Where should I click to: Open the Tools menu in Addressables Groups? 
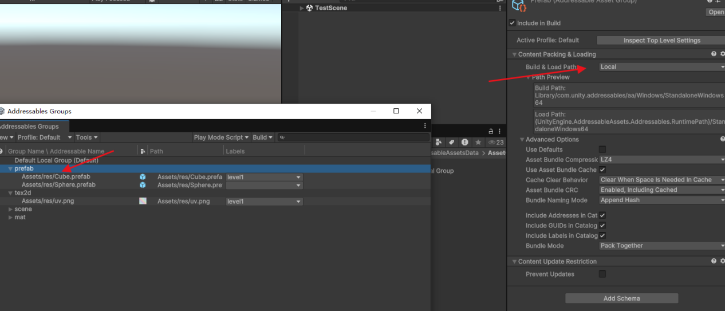(x=86, y=137)
